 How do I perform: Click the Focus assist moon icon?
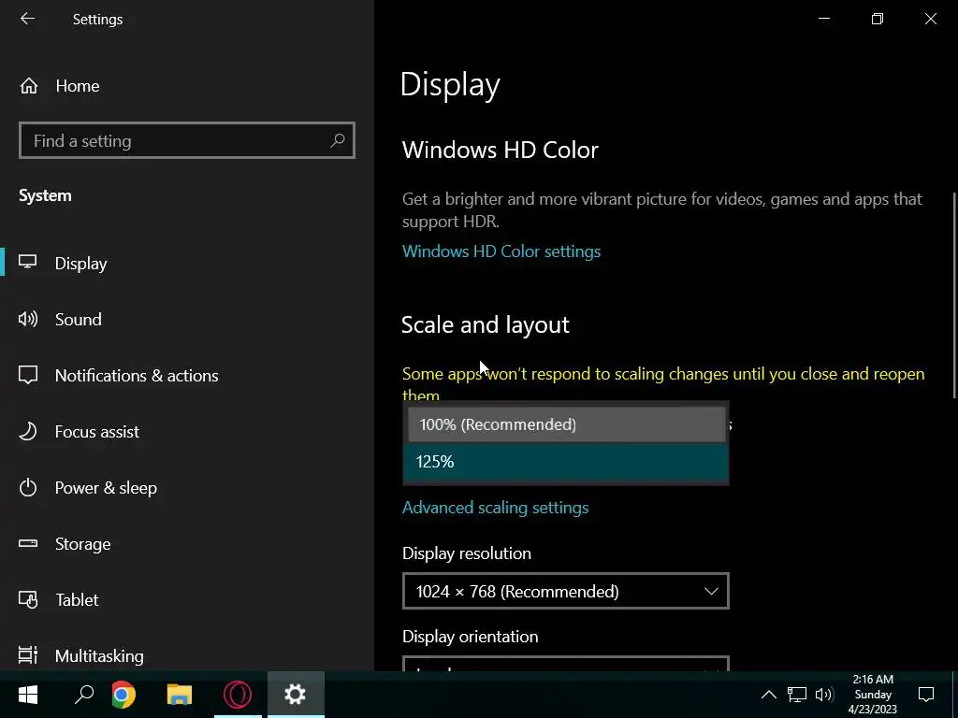[27, 431]
